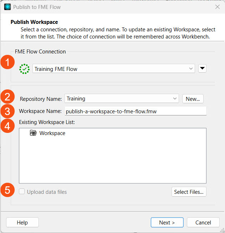Screen dimensions: 225x233
Task: Click the New... repository button
Action: pyautogui.click(x=193, y=99)
